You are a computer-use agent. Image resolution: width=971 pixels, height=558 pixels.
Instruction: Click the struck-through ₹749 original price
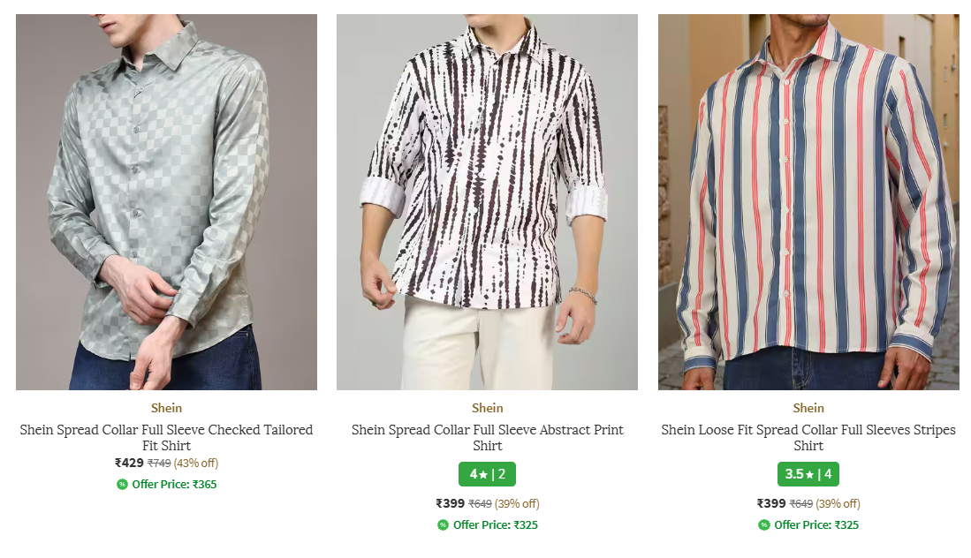click(159, 464)
